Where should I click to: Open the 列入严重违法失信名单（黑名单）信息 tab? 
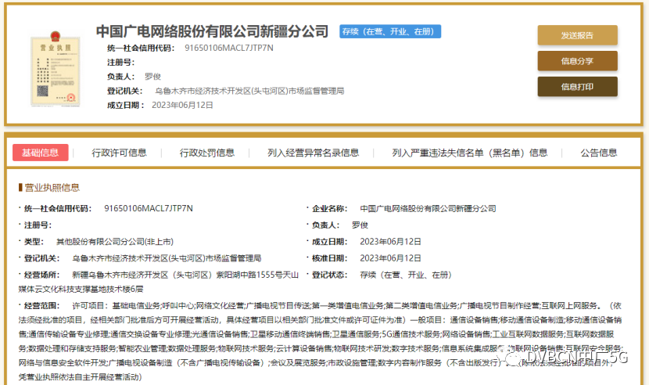[x=470, y=153]
